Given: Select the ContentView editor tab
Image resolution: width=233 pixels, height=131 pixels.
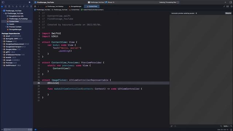Looking at the screenshot, I should [x=92, y=7].
